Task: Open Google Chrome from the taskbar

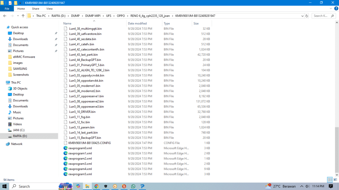Action: click(96, 186)
